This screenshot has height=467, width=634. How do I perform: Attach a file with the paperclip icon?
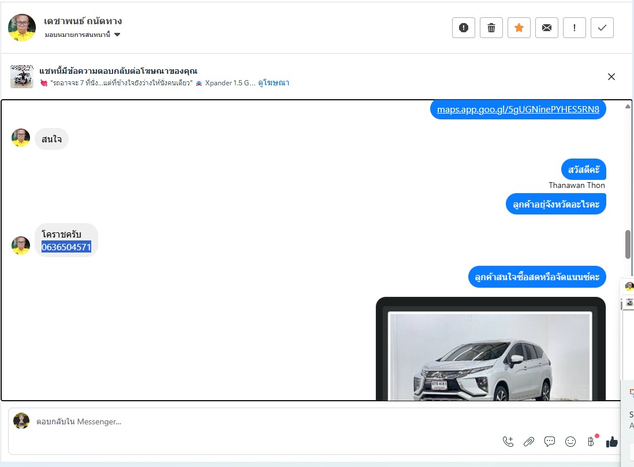point(529,442)
